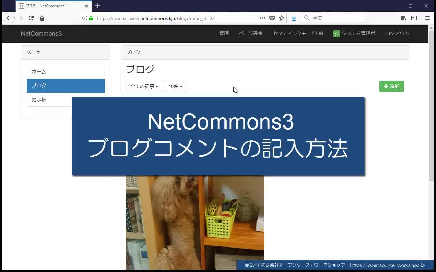This screenshot has height=272, width=436.
Task: Open the Firefox hamburger menu
Action: [427, 18]
